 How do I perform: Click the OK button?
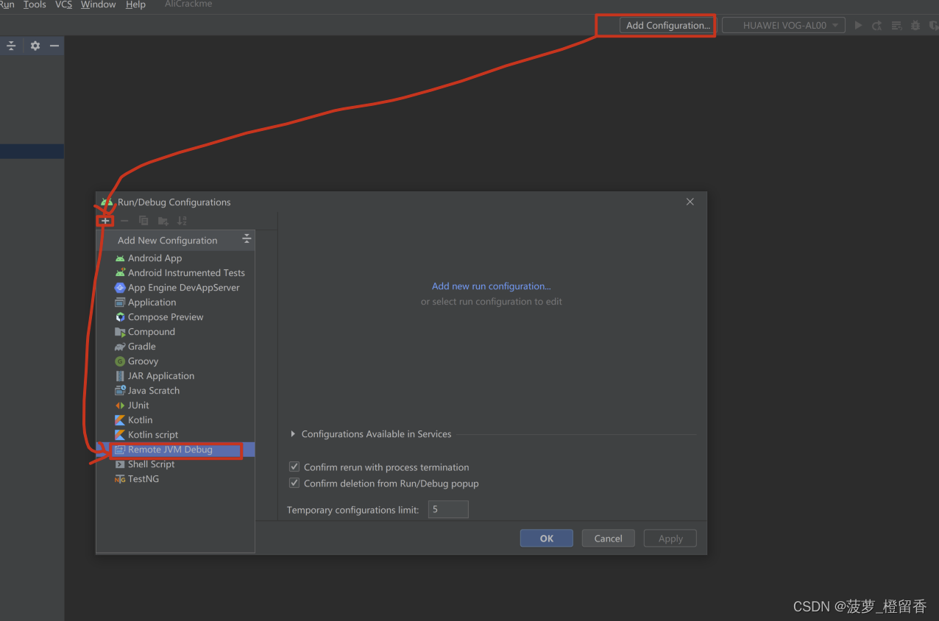click(x=547, y=539)
